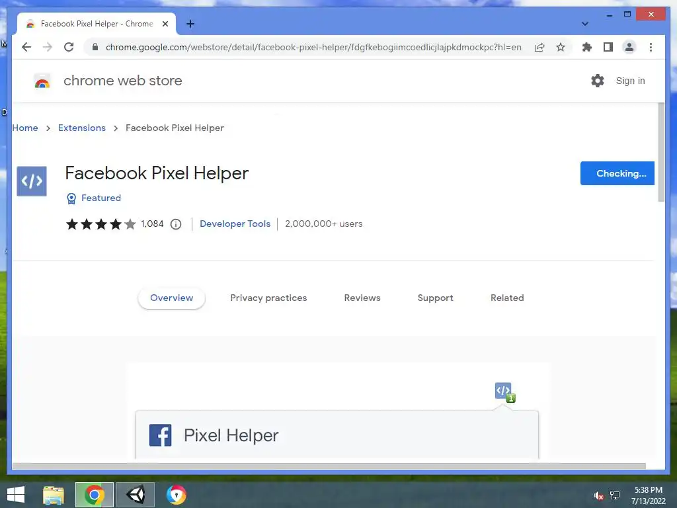Open the side panel icon
Screen dimensions: 677x508
point(608,47)
